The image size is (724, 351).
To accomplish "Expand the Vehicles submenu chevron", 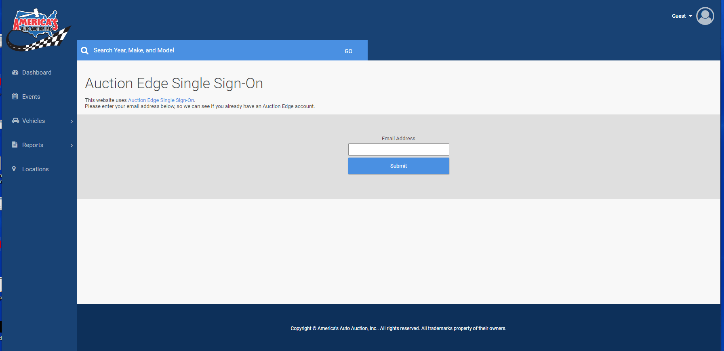I will 72,121.
